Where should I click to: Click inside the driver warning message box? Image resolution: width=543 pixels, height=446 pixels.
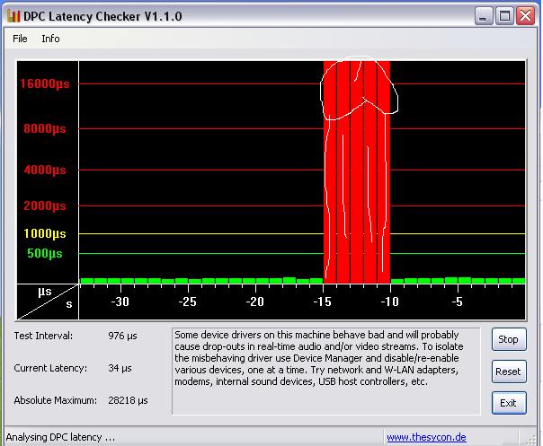pyautogui.click(x=328, y=370)
